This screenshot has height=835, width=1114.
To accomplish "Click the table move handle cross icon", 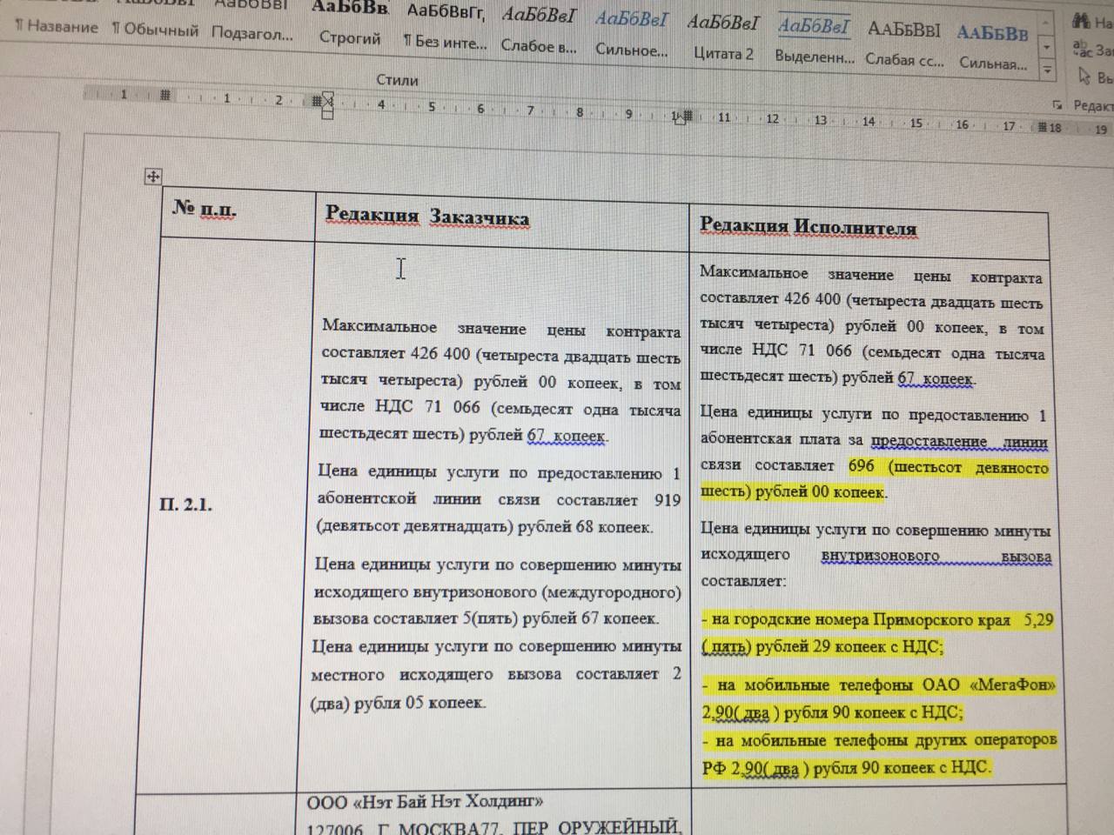I will (x=152, y=177).
